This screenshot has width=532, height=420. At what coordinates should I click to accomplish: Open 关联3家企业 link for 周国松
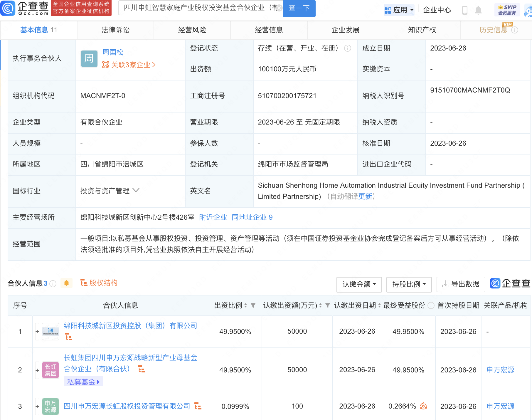pos(129,65)
